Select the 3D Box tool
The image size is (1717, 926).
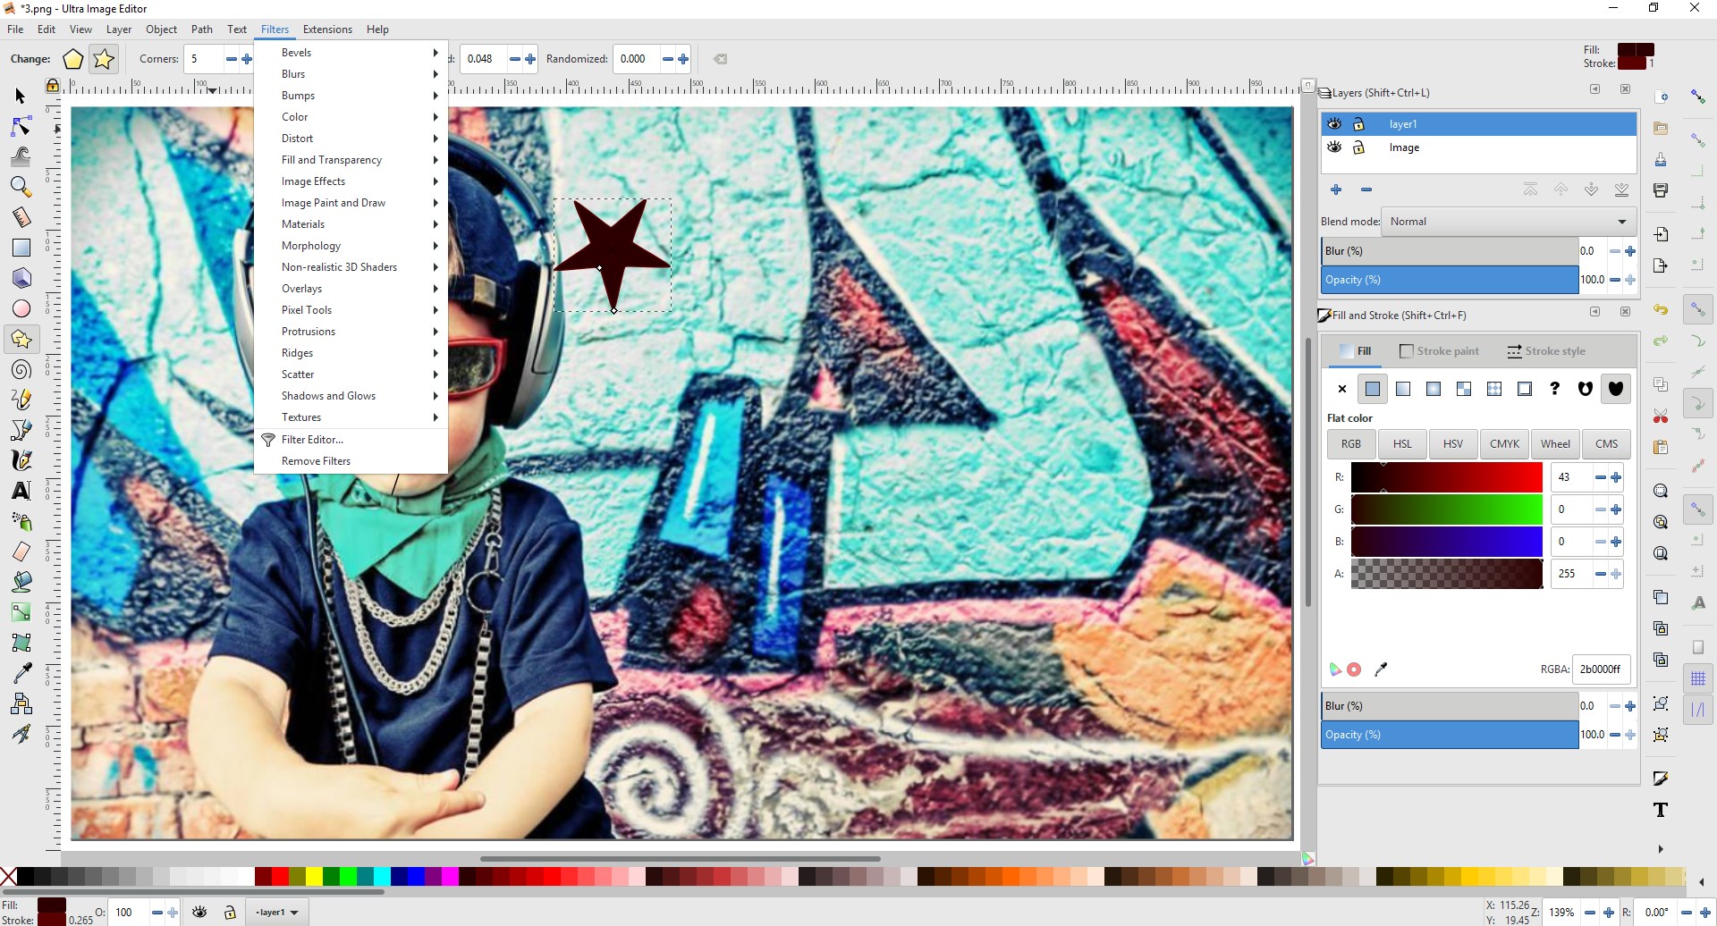tap(21, 278)
